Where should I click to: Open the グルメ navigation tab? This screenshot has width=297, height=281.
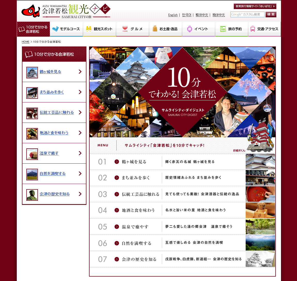[132, 29]
